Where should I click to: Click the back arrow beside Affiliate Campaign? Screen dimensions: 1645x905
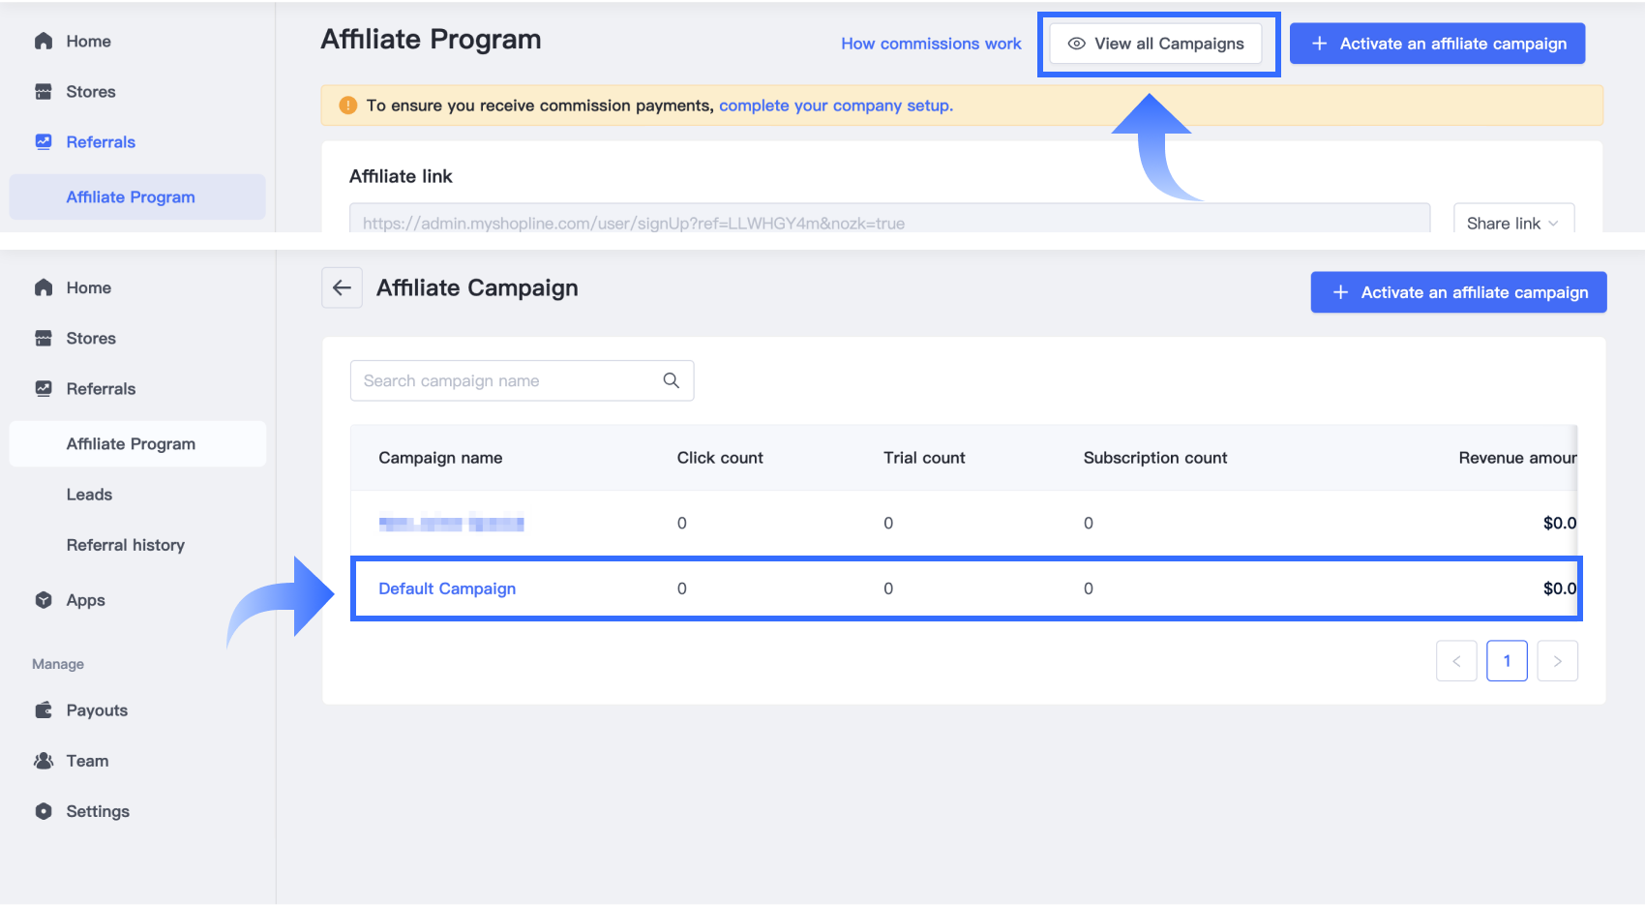(342, 287)
